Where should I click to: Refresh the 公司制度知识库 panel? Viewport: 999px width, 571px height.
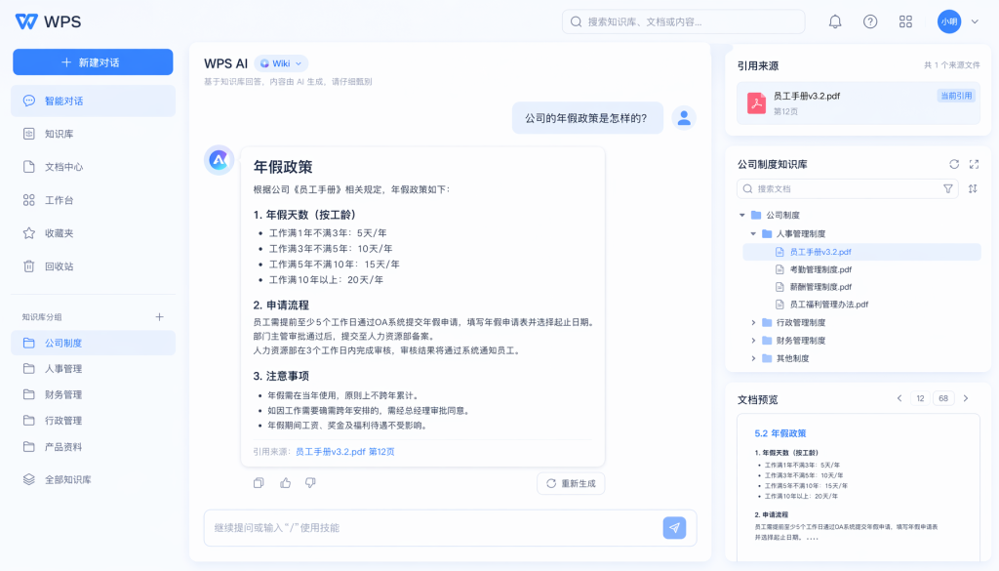click(954, 164)
